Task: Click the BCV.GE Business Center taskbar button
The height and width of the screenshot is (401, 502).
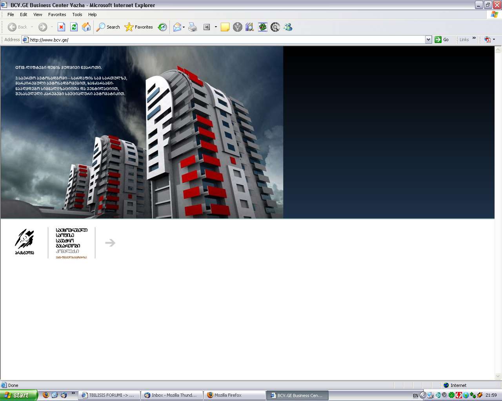Action: click(x=298, y=395)
